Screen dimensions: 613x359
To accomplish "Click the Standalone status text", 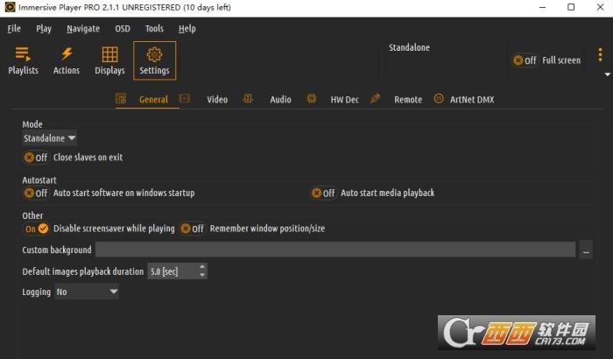I will coord(409,47).
